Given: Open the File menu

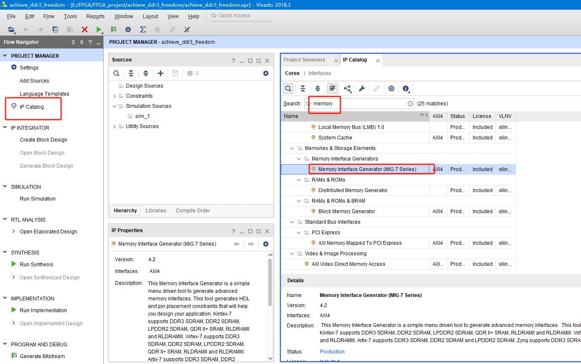Looking at the screenshot, I should [11, 16].
